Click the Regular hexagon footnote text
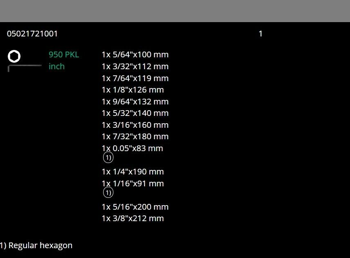The image size is (350, 258). 36,245
